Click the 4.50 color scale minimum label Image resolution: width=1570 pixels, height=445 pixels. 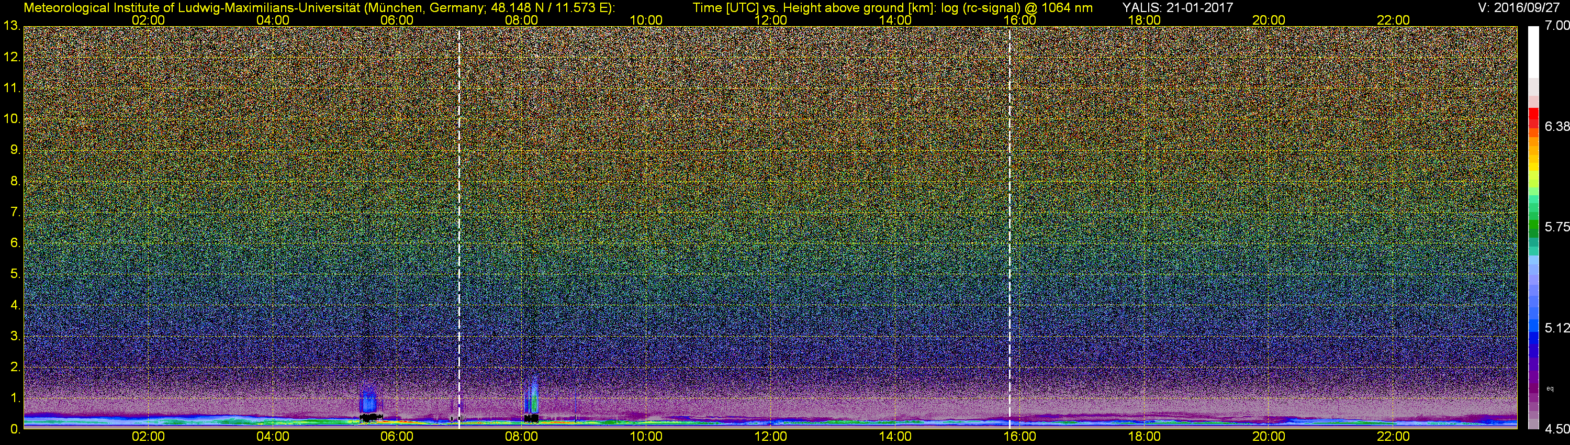pyautogui.click(x=1556, y=429)
